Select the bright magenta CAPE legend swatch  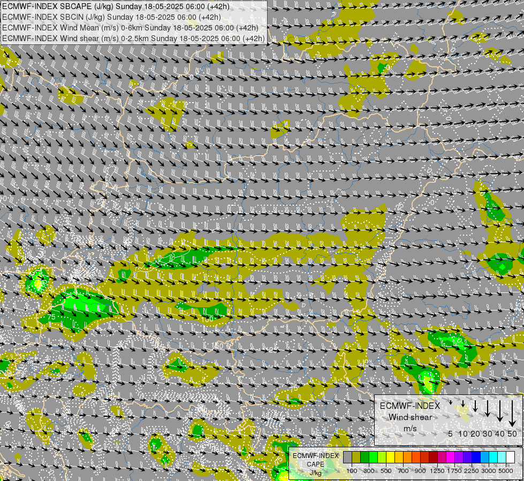[x=451, y=457]
